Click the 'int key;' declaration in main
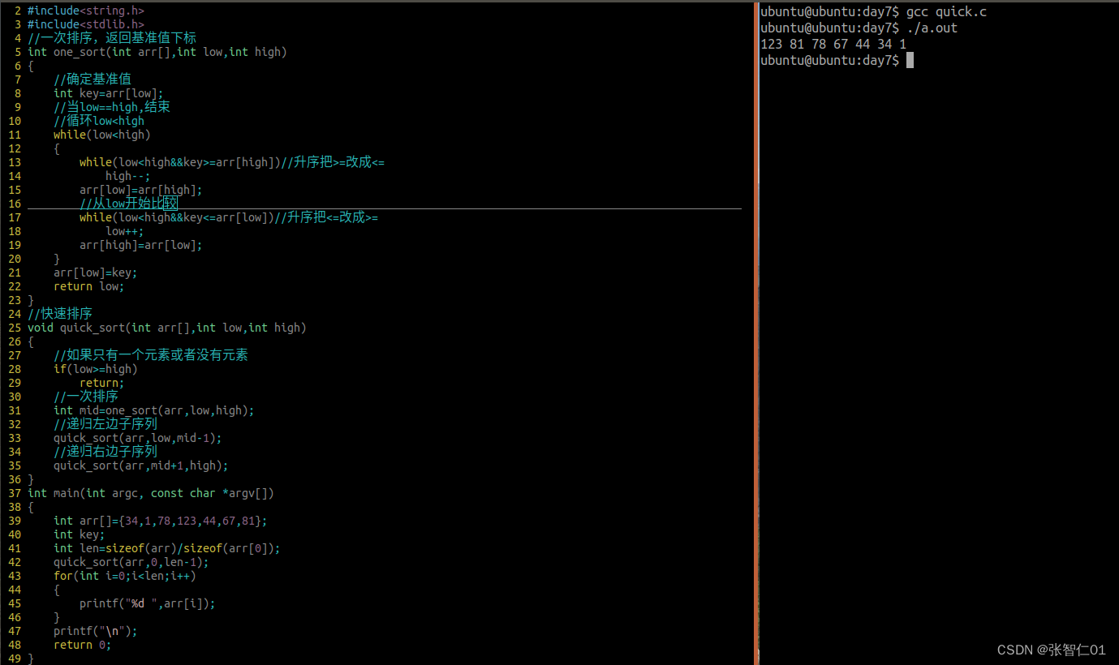Screen dimensions: 1119x665 coord(80,534)
